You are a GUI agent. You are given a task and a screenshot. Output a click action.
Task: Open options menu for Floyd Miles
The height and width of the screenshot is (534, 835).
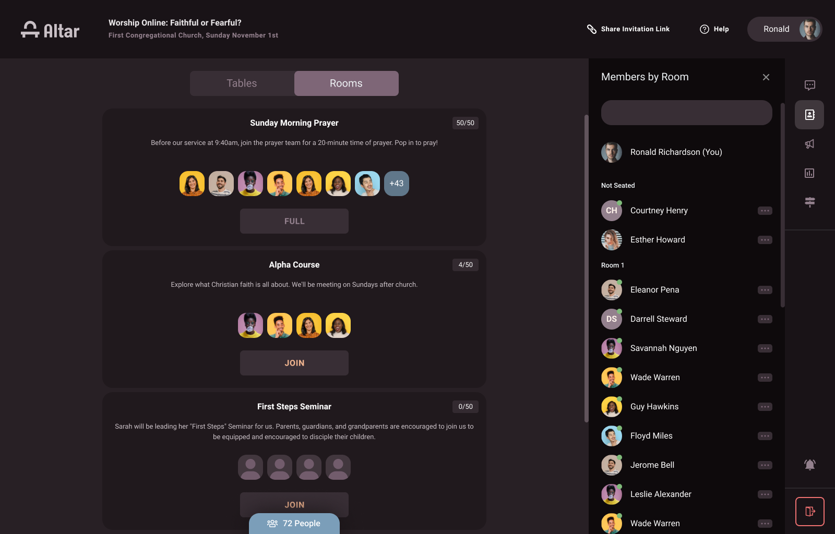click(x=765, y=436)
